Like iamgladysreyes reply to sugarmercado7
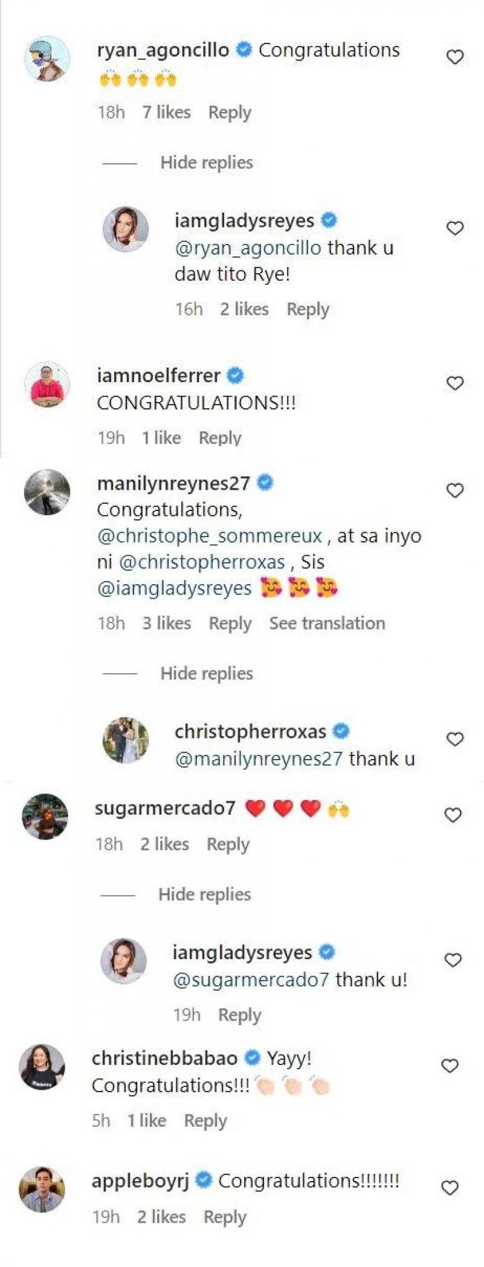Viewport: 484px width, 1267px height. [x=453, y=960]
